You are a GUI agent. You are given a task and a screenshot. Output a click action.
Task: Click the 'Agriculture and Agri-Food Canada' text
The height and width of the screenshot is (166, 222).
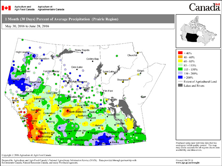[x=25, y=8]
